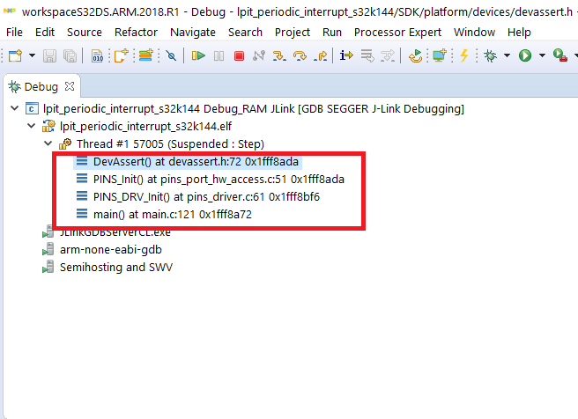Open the Run configurations dropdown arrow

point(542,56)
